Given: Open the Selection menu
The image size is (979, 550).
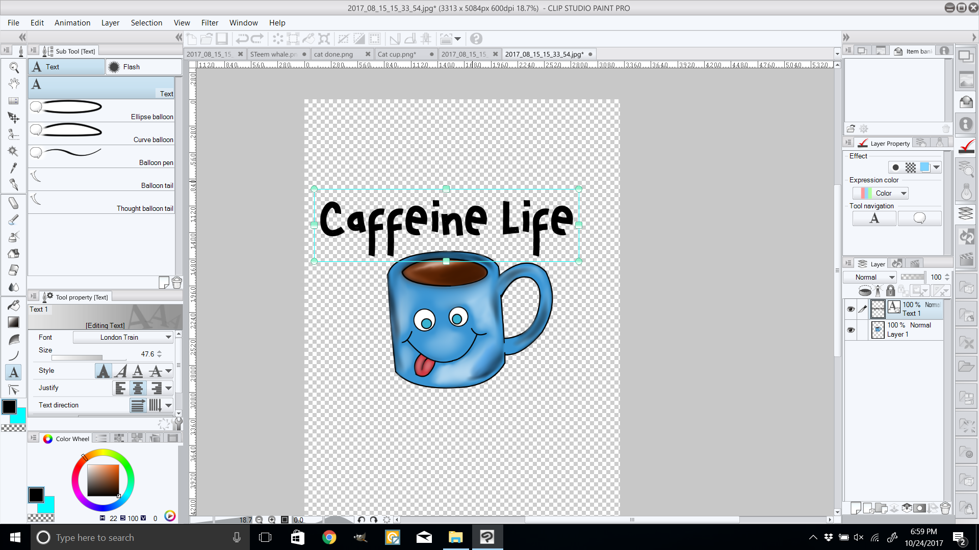Looking at the screenshot, I should click(146, 23).
